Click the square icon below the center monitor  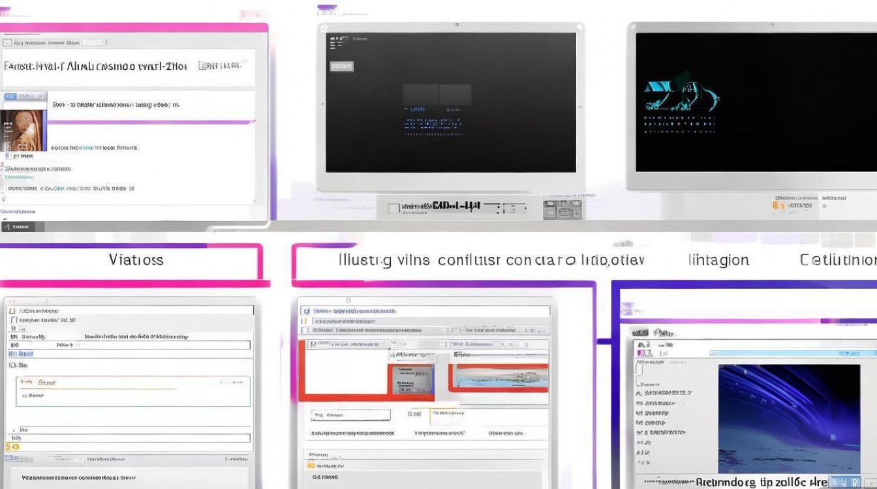(393, 209)
